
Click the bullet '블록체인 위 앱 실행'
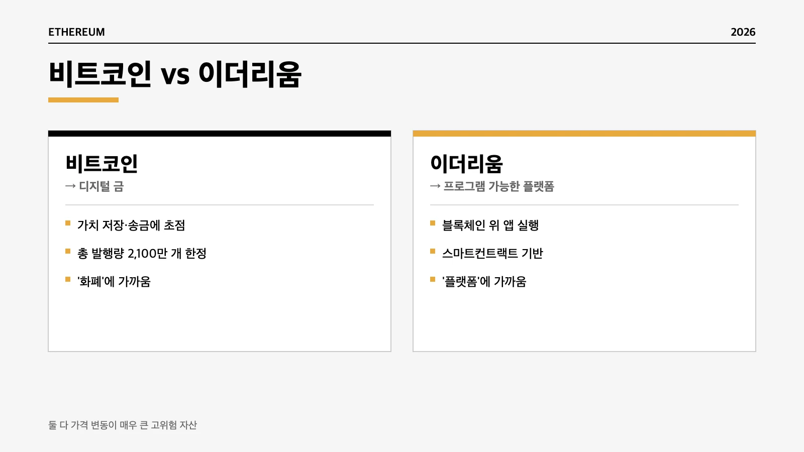click(490, 225)
